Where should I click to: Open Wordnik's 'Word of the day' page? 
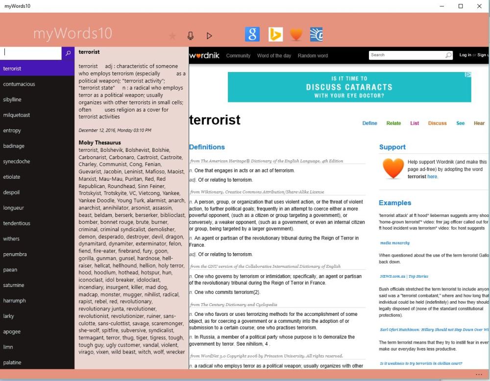(x=274, y=56)
